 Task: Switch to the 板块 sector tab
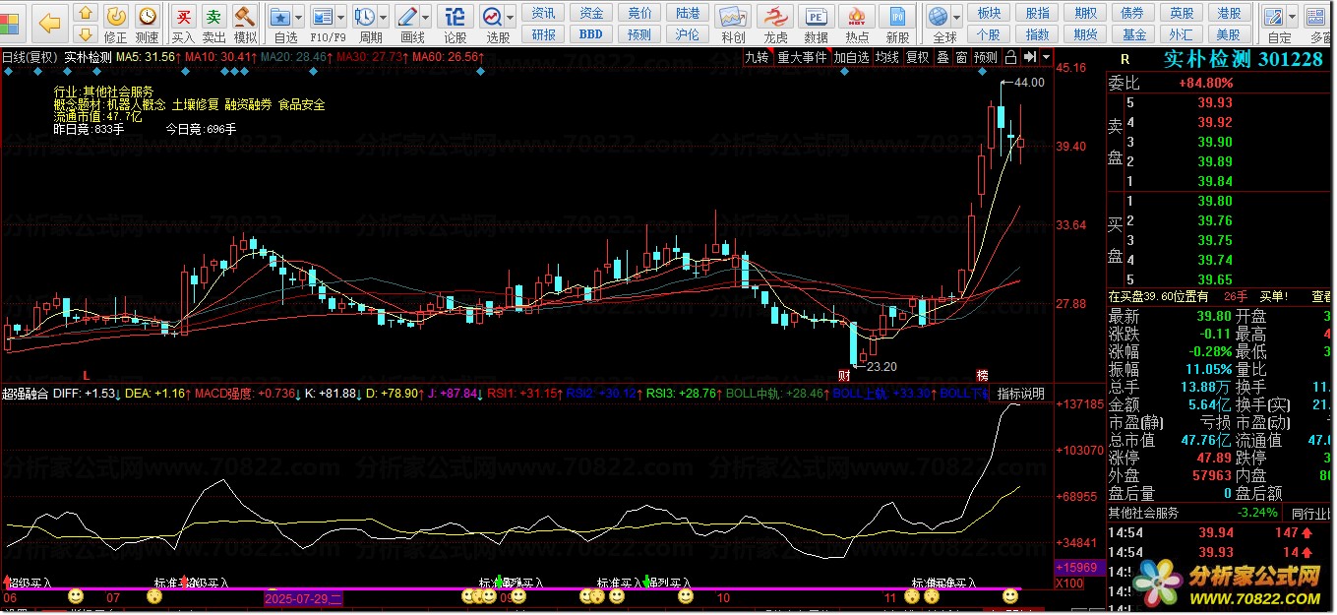pyautogui.click(x=989, y=13)
